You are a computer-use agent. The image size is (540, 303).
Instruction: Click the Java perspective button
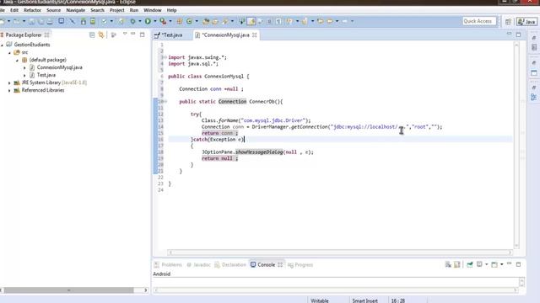[x=526, y=22]
